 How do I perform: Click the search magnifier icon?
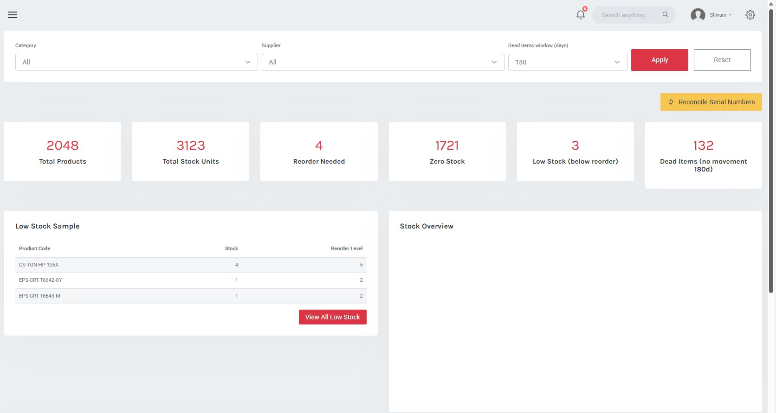click(x=665, y=14)
